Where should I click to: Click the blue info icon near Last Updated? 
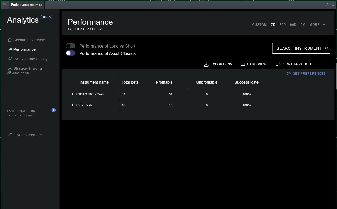click(x=53, y=110)
